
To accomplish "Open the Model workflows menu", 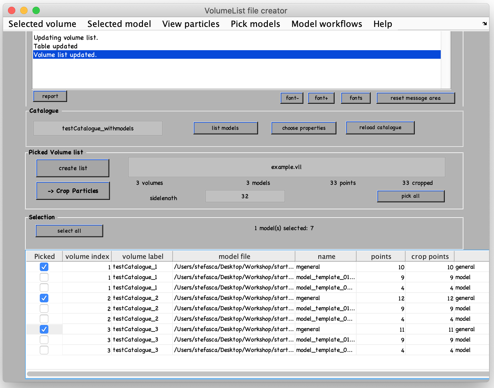I will pyautogui.click(x=327, y=24).
